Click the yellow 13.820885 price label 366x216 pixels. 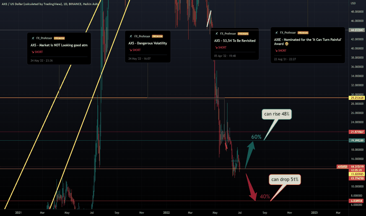[x=357, y=174]
